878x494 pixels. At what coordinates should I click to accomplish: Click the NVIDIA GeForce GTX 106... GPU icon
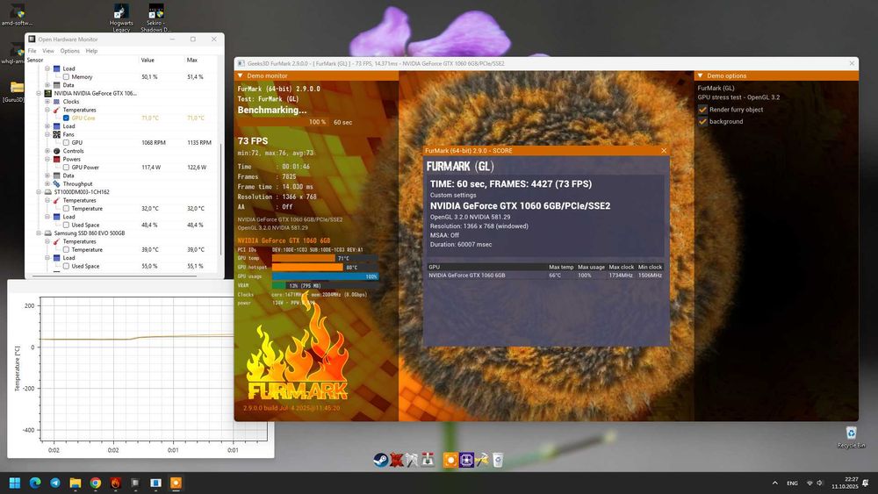point(48,93)
